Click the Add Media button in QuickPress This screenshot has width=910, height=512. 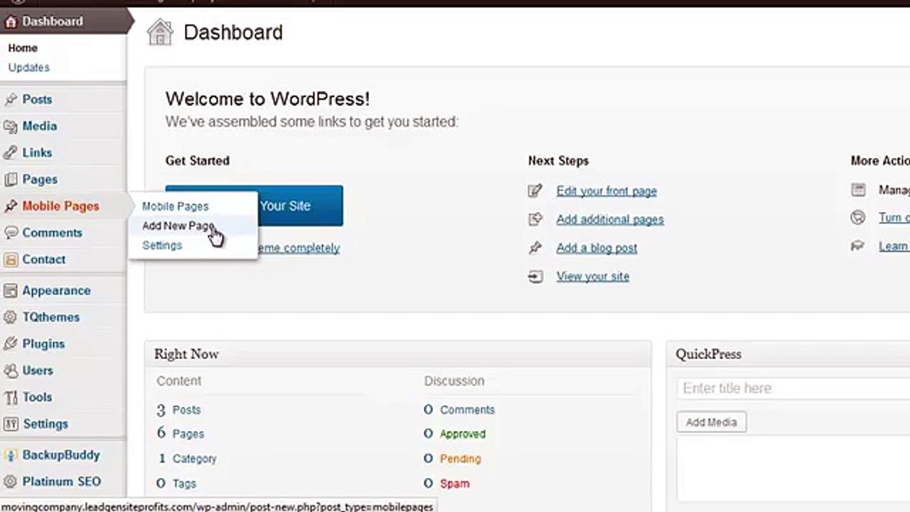click(x=711, y=422)
